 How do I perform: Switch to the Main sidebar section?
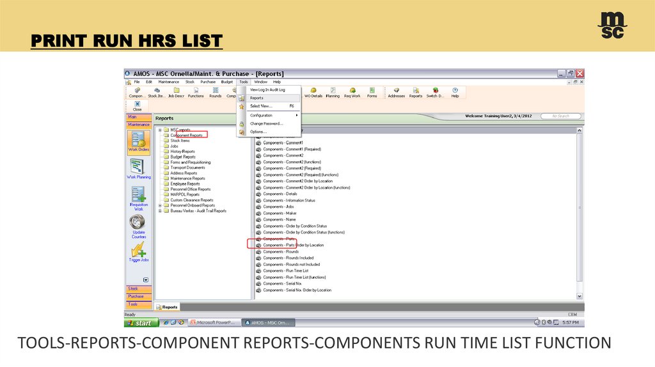click(x=139, y=117)
